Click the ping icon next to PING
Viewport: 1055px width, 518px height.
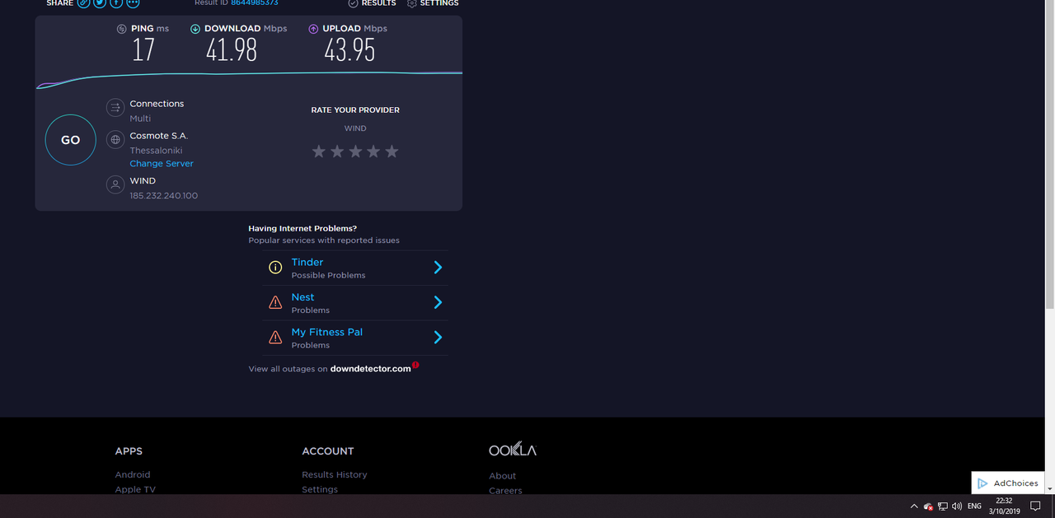tap(122, 29)
